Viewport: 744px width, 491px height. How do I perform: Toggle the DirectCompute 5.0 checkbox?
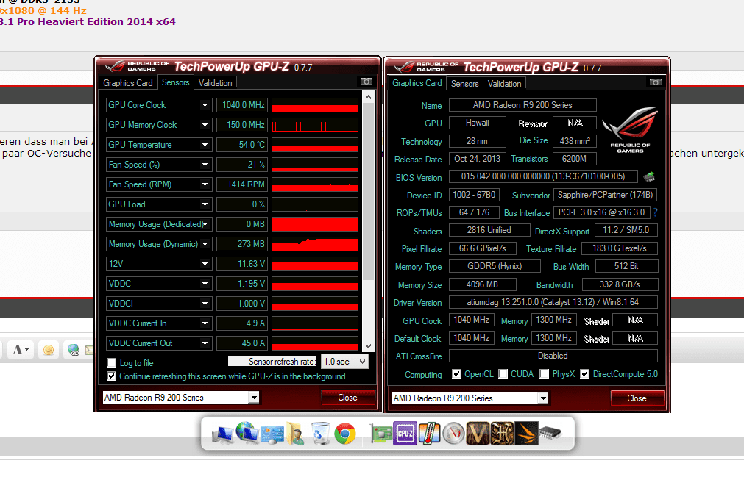(584, 374)
